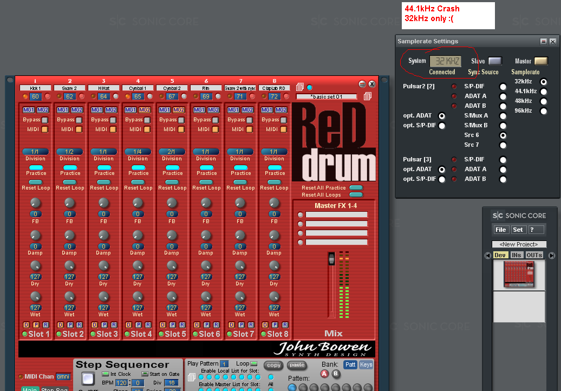Open the Kick 1 sample name field

point(35,88)
